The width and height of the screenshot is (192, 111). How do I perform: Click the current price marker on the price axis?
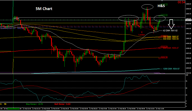coord(188,20)
